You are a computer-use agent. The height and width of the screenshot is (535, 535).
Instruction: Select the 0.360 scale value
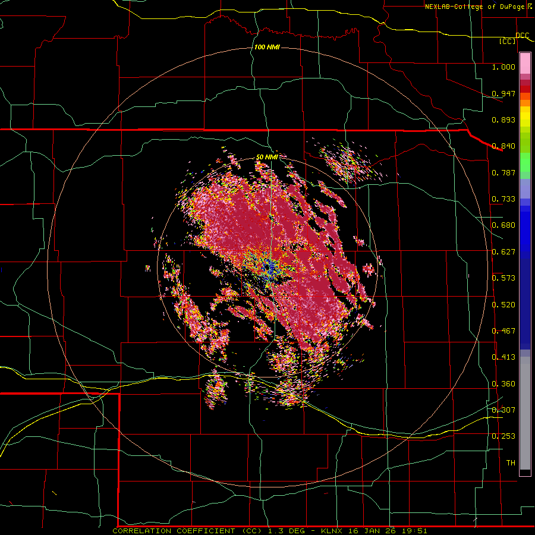point(503,384)
